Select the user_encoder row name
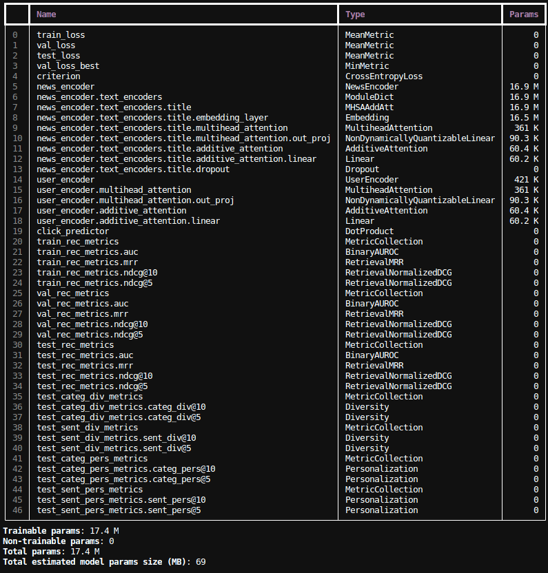The height and width of the screenshot is (573, 548). (65, 180)
